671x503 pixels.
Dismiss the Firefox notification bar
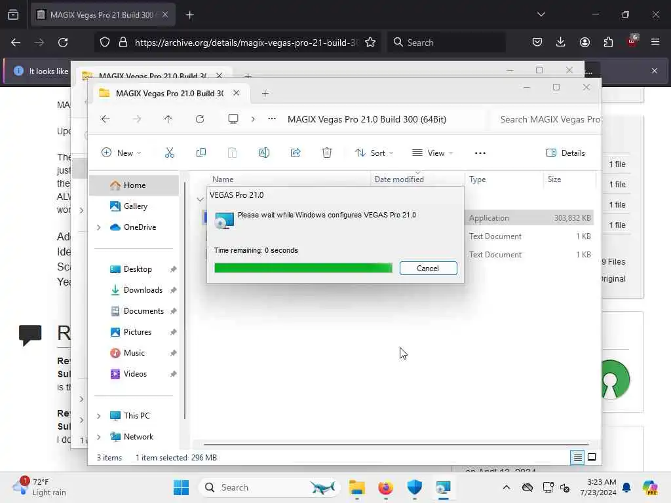tap(655, 71)
